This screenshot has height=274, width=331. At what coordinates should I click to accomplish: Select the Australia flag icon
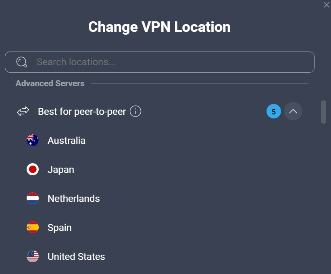(x=32, y=140)
